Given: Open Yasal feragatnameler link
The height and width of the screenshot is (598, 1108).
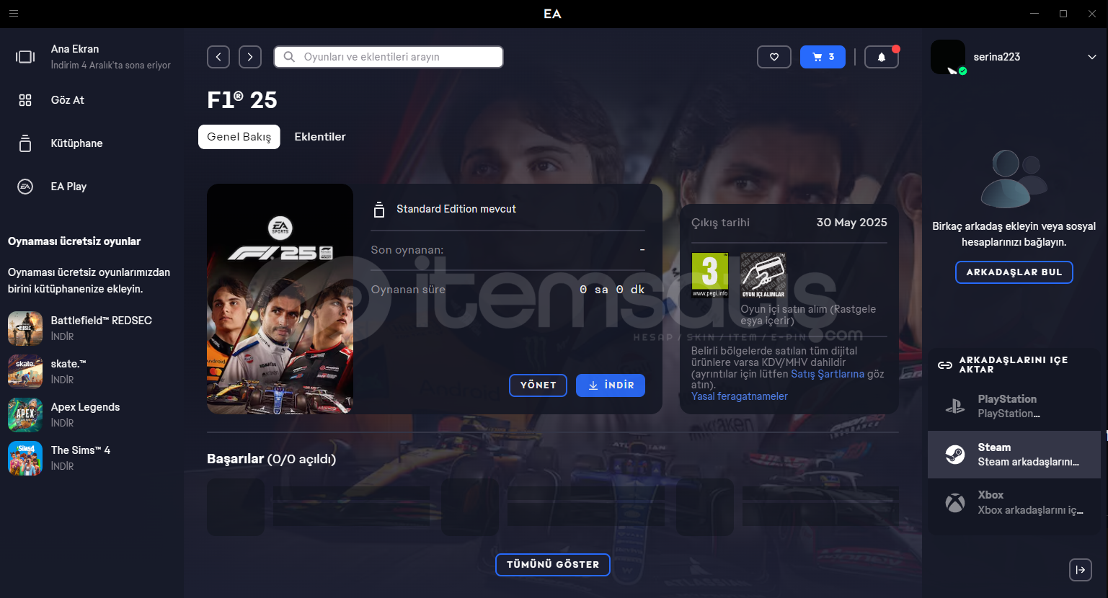Looking at the screenshot, I should 740,396.
